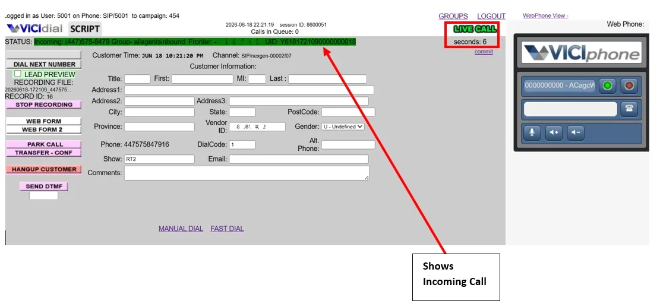Mute the microphone in VICIphone
The width and height of the screenshot is (660, 307).
pos(532,132)
